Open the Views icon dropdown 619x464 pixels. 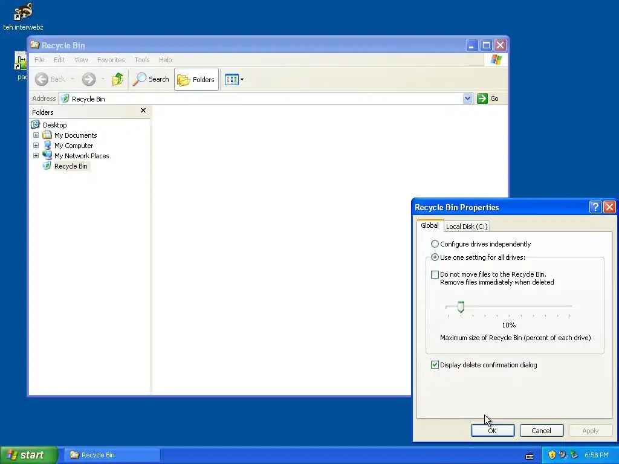pyautogui.click(x=234, y=79)
